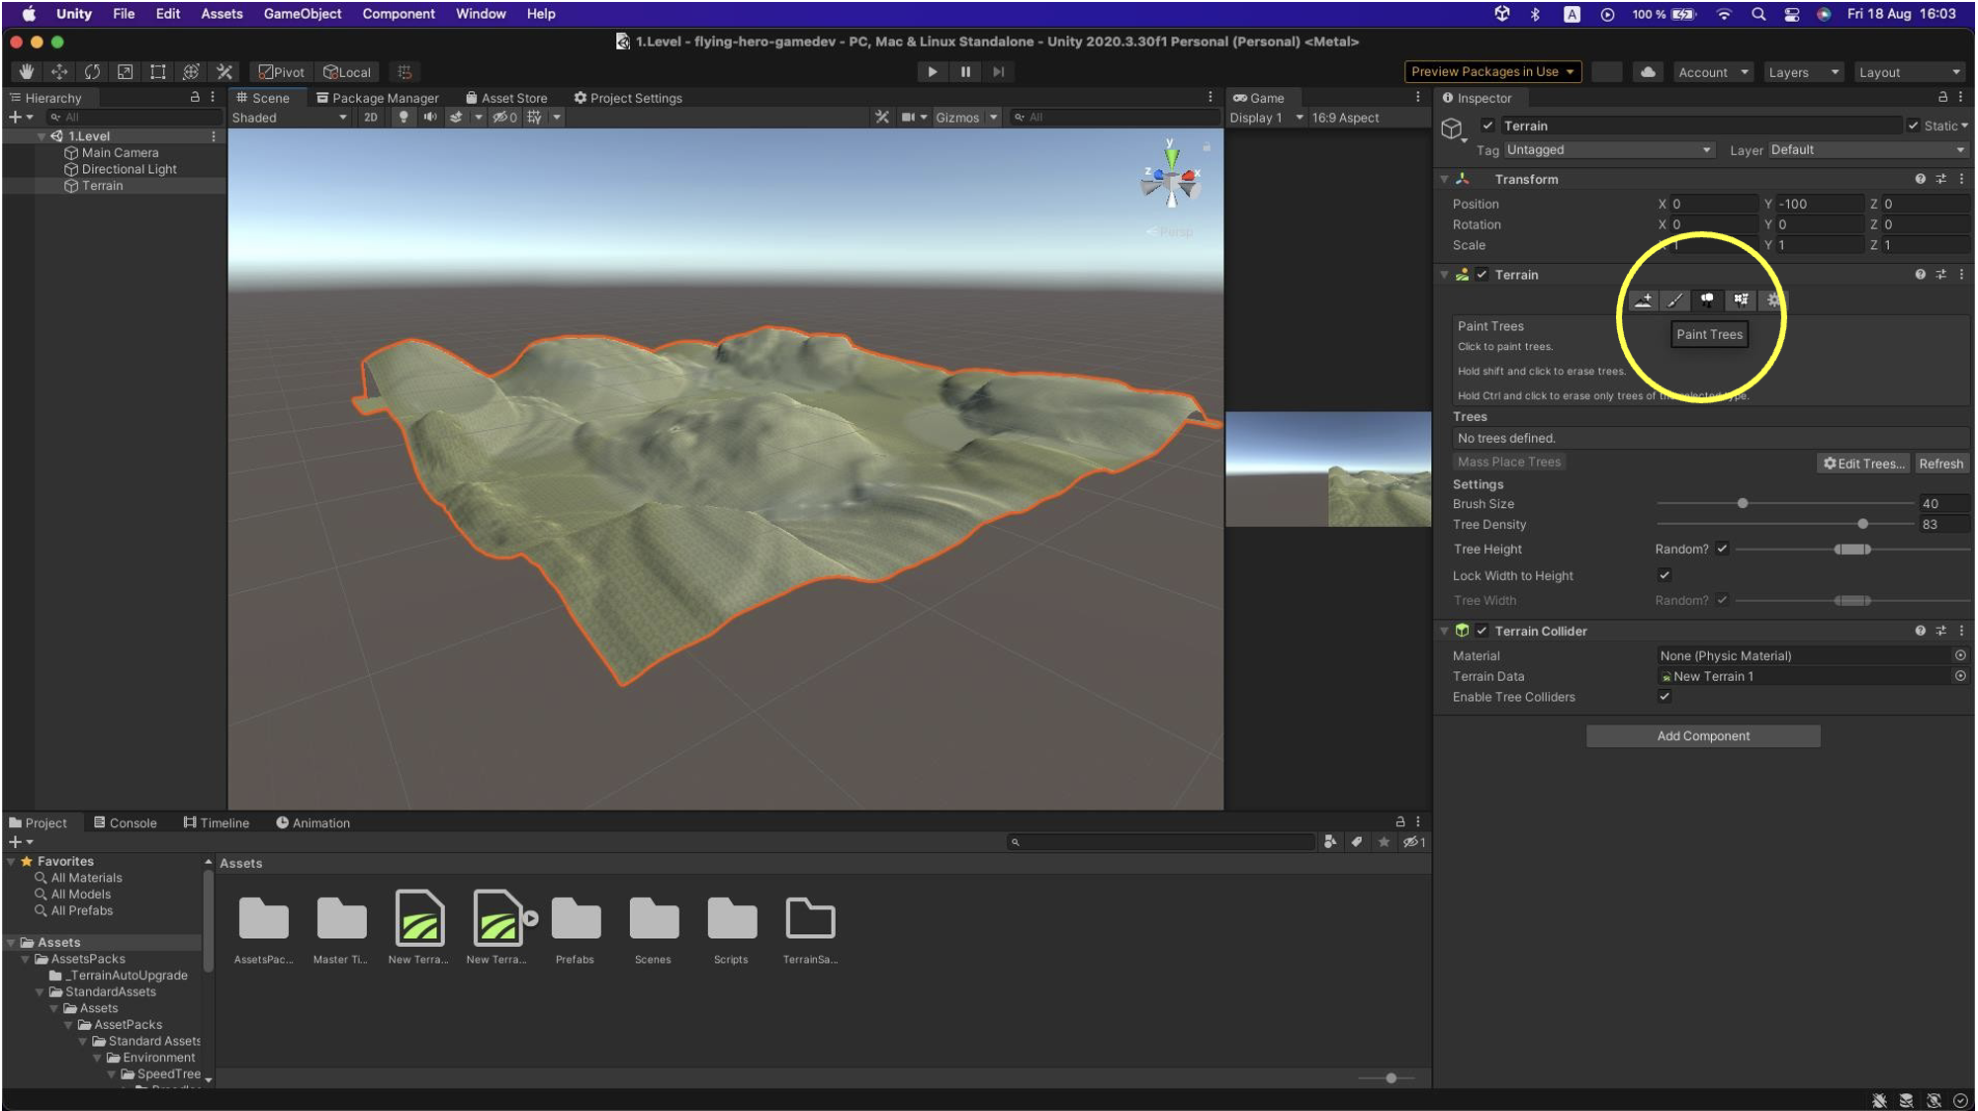The height and width of the screenshot is (1111, 1978).
Task: Toggle Terrain object active checkbox
Action: [1487, 126]
